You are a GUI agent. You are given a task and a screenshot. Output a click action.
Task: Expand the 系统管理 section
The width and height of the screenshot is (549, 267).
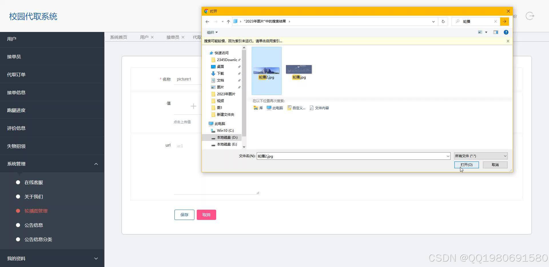pyautogui.click(x=16, y=164)
